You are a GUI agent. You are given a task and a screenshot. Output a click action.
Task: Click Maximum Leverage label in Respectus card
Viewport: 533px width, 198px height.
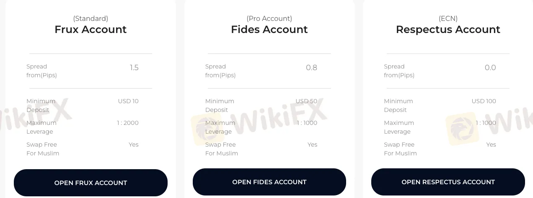tap(398, 127)
